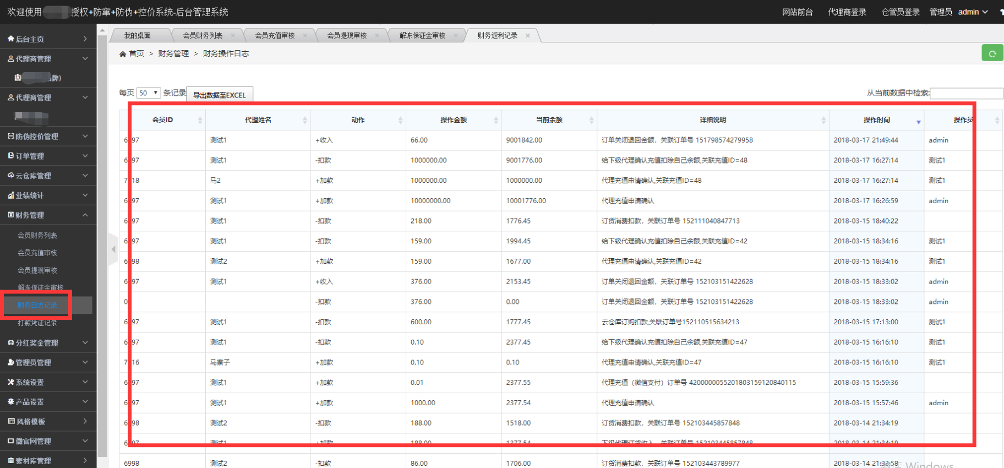
Task: Close the 解冻保证金审核 tab
Action: coord(456,36)
